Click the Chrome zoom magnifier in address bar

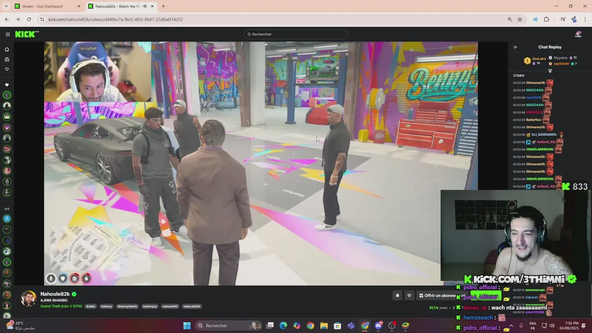[x=510, y=19]
